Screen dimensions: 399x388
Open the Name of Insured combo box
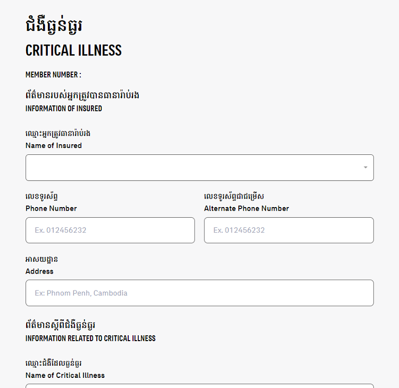click(199, 168)
